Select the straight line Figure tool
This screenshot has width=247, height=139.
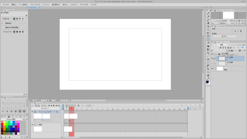[x=208, y=56]
